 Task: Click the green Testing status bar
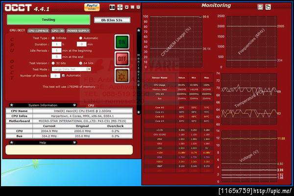pos(49,20)
